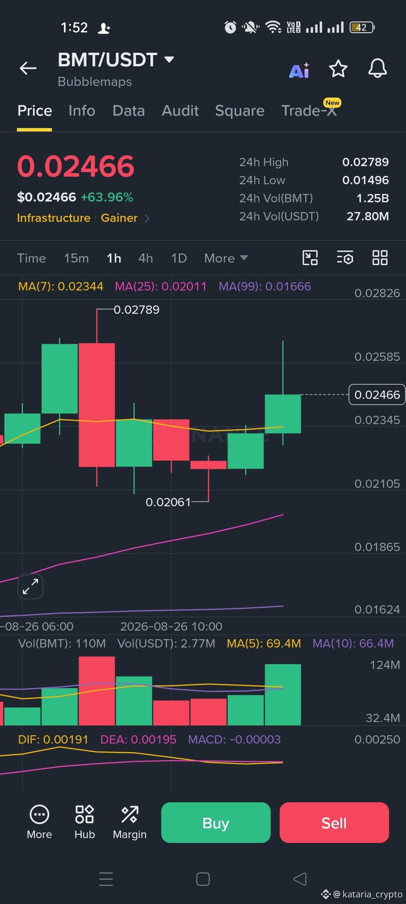Select 1h chart interval

[x=114, y=258]
